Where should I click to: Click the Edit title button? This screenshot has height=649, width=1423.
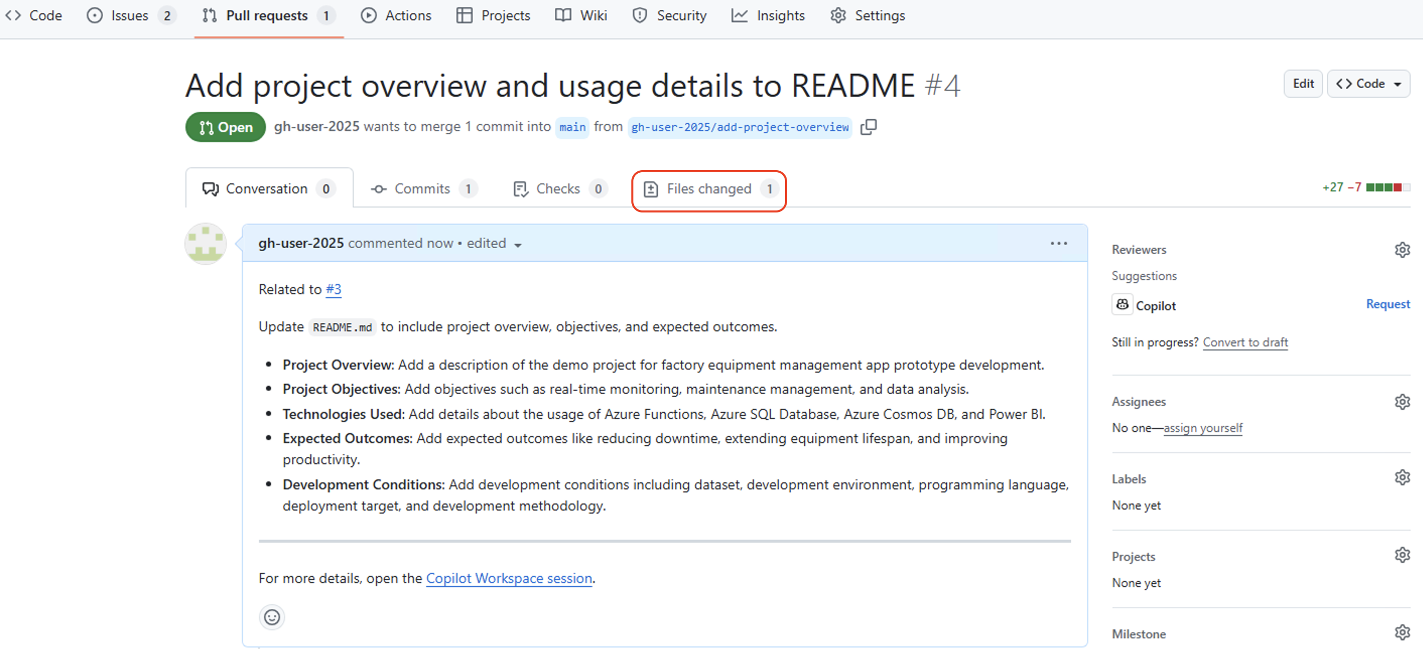[x=1303, y=84]
